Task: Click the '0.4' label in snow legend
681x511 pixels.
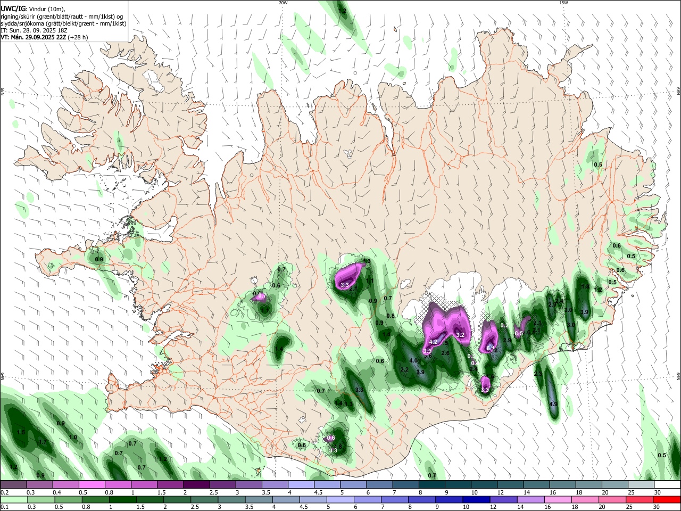Action: (x=57, y=492)
